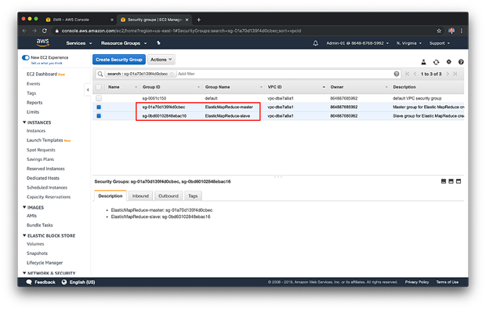
Task: Uncheck the ElasticMapReduce-slave row checkbox
Action: tap(99, 115)
